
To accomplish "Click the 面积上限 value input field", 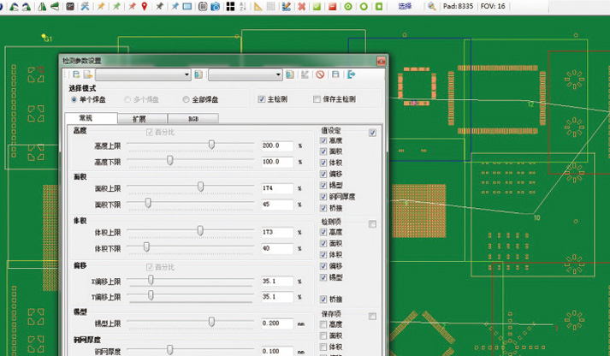I will point(276,187).
